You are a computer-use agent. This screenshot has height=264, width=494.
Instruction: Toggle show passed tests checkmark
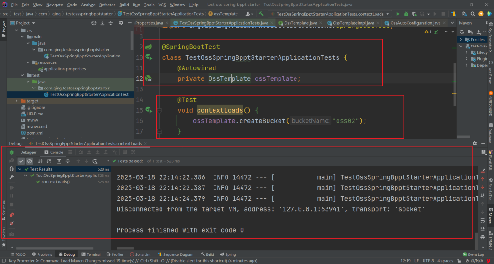coord(21,161)
